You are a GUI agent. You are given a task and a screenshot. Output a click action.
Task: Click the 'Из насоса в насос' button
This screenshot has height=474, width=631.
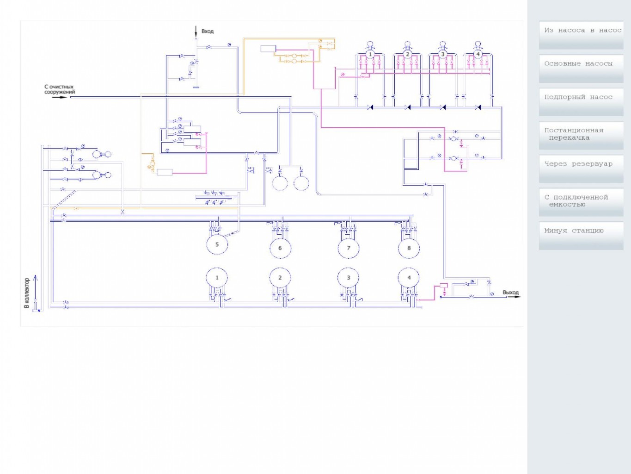pyautogui.click(x=581, y=35)
